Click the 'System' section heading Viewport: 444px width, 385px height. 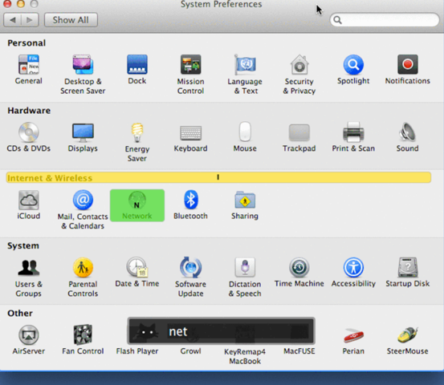click(23, 245)
